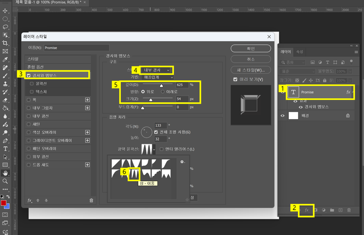Open the layer opacity 100% dropdown
Viewport: 364px width, 235px height.
click(350, 71)
